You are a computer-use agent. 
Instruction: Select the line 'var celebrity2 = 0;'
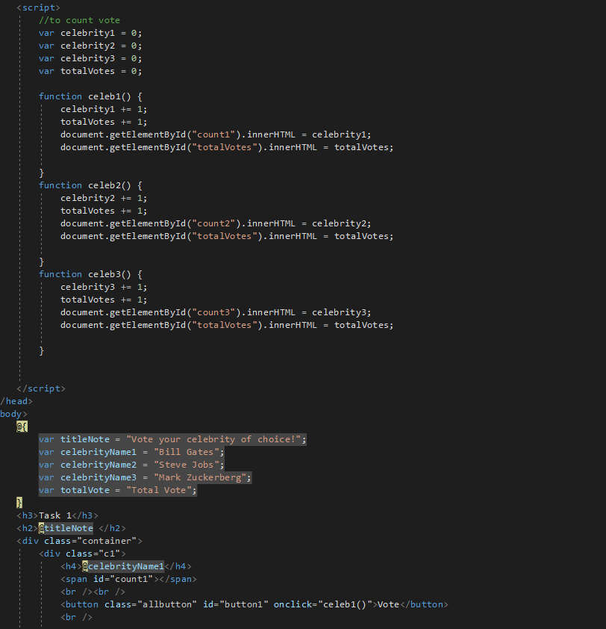(90, 46)
